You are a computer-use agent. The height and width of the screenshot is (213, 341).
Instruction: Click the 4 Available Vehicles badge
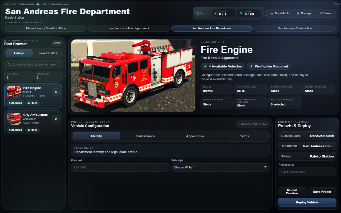(x=223, y=66)
